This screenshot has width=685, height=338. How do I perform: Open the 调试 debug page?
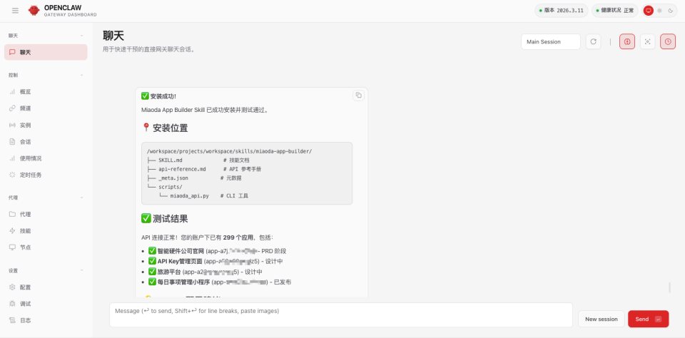pos(25,304)
